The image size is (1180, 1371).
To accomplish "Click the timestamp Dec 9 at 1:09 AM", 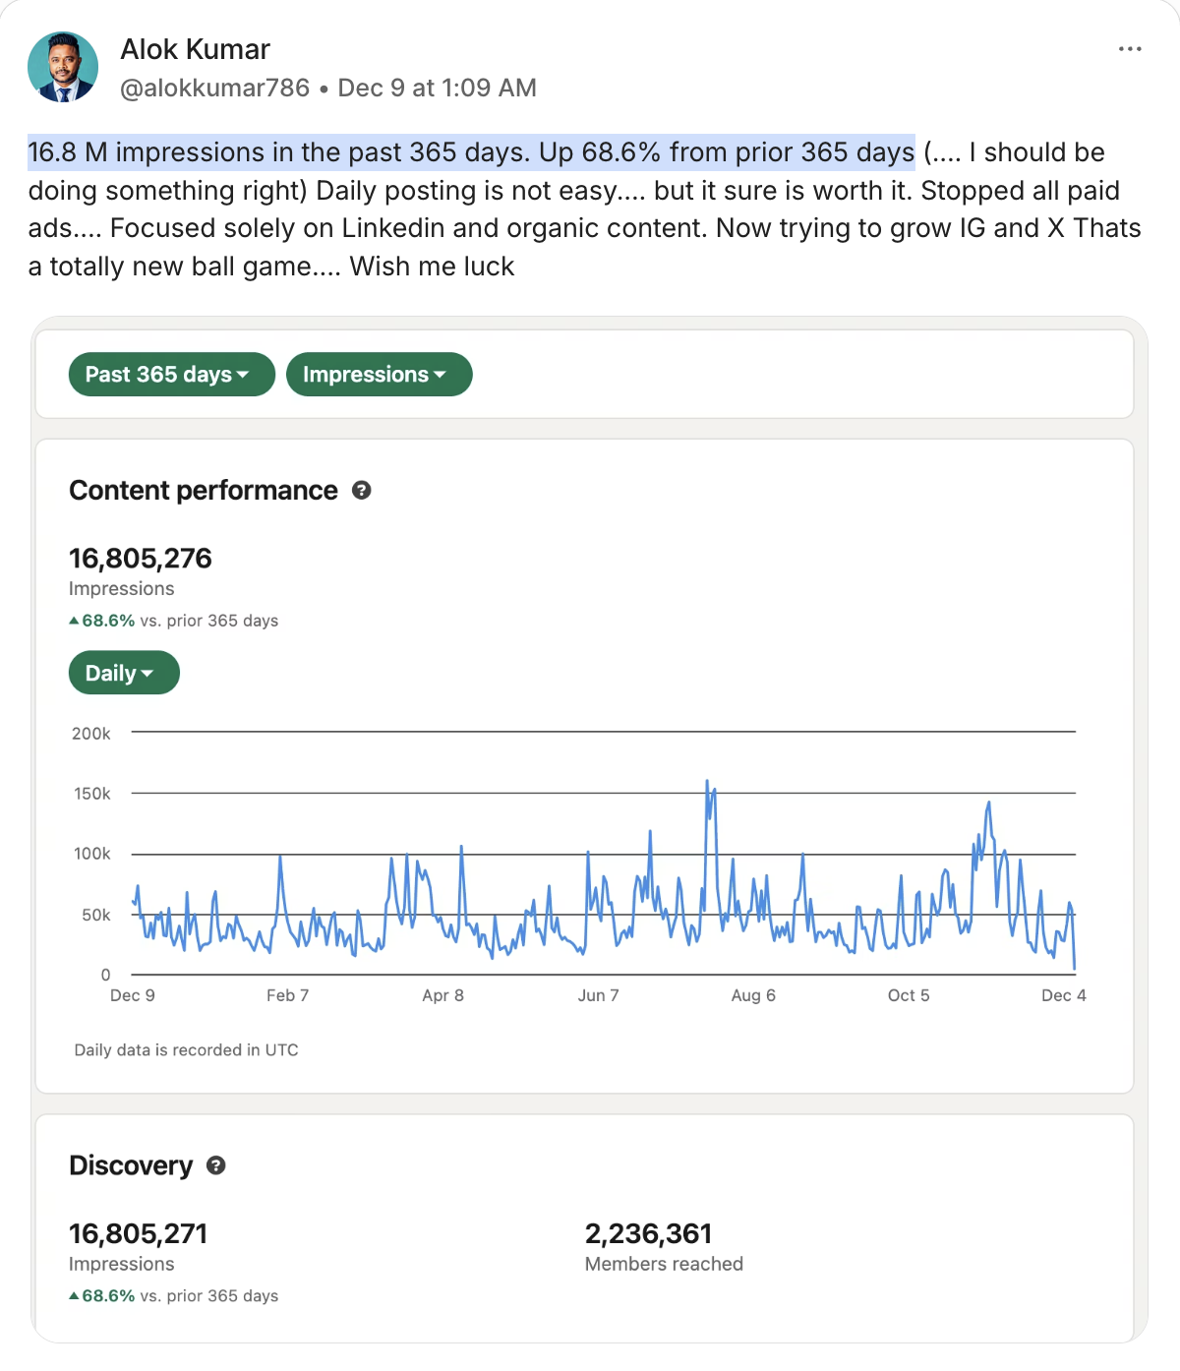I will tap(437, 88).
